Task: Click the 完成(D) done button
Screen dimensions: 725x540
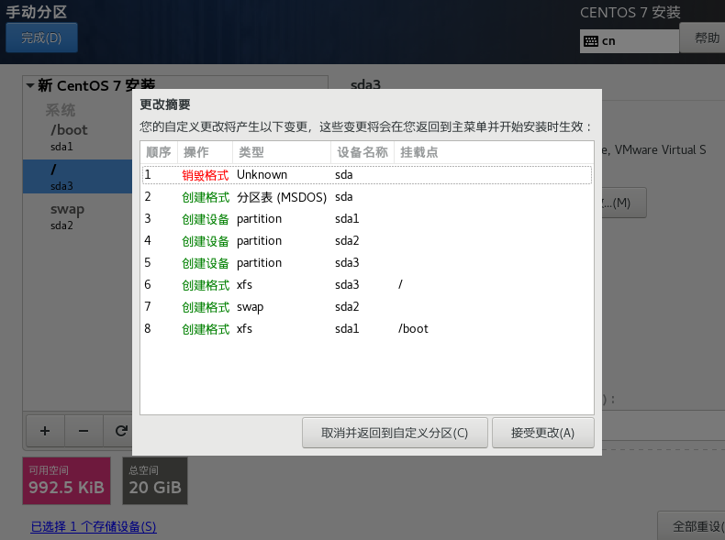Action: click(41, 38)
